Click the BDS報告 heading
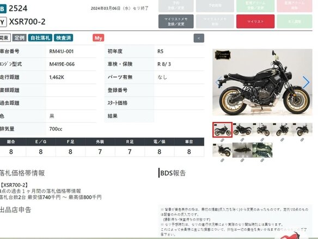Image resolution: width=318 pixels, height=239 pixels. click(x=173, y=173)
